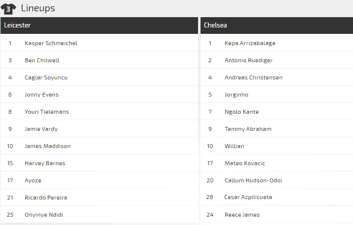Viewport: 353px width, 225px height.
Task: Click the jersey icon beside Lineups
Action: click(x=8, y=8)
